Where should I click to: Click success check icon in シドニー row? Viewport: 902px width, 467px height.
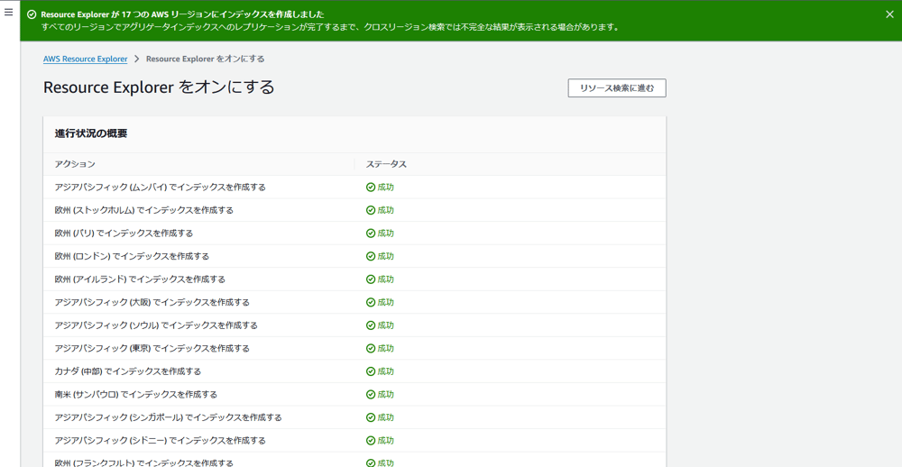[371, 440]
